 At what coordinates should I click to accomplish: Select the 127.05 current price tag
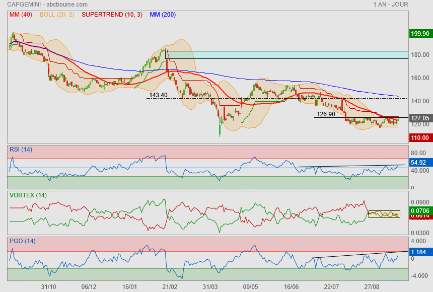click(x=420, y=118)
